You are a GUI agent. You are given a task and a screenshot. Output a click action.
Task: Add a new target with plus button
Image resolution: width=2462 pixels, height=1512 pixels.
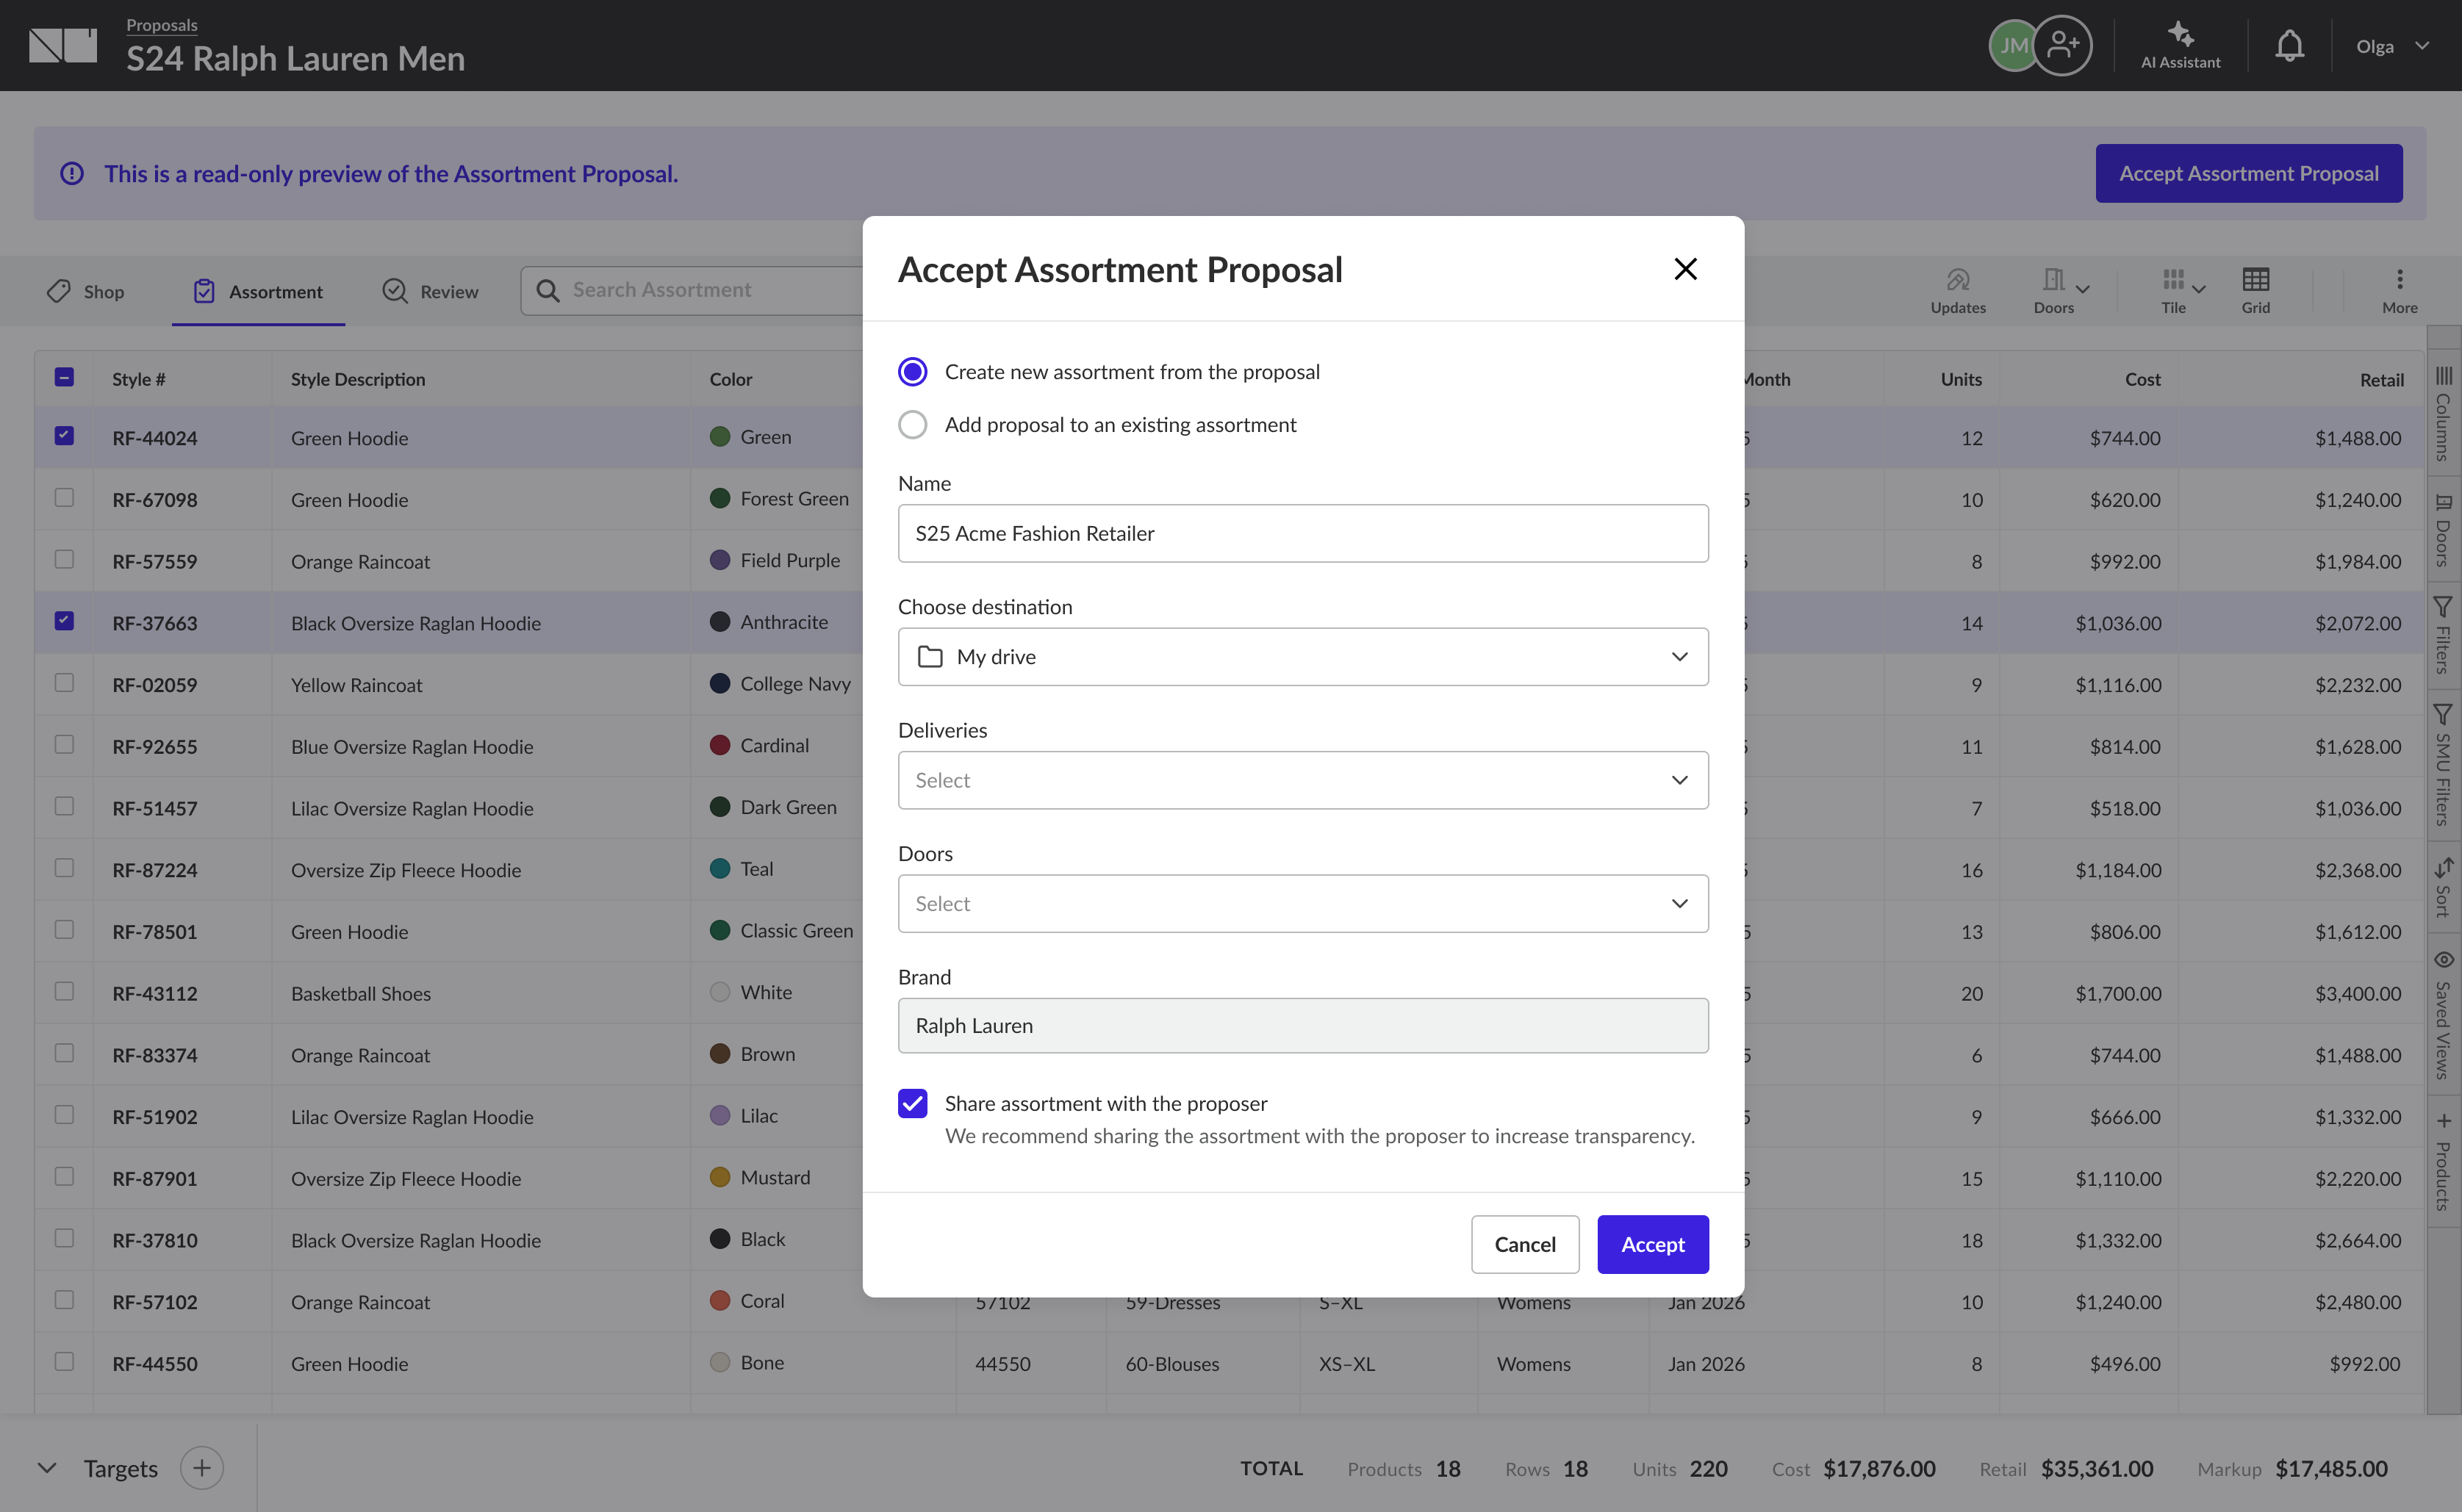pos(202,1468)
